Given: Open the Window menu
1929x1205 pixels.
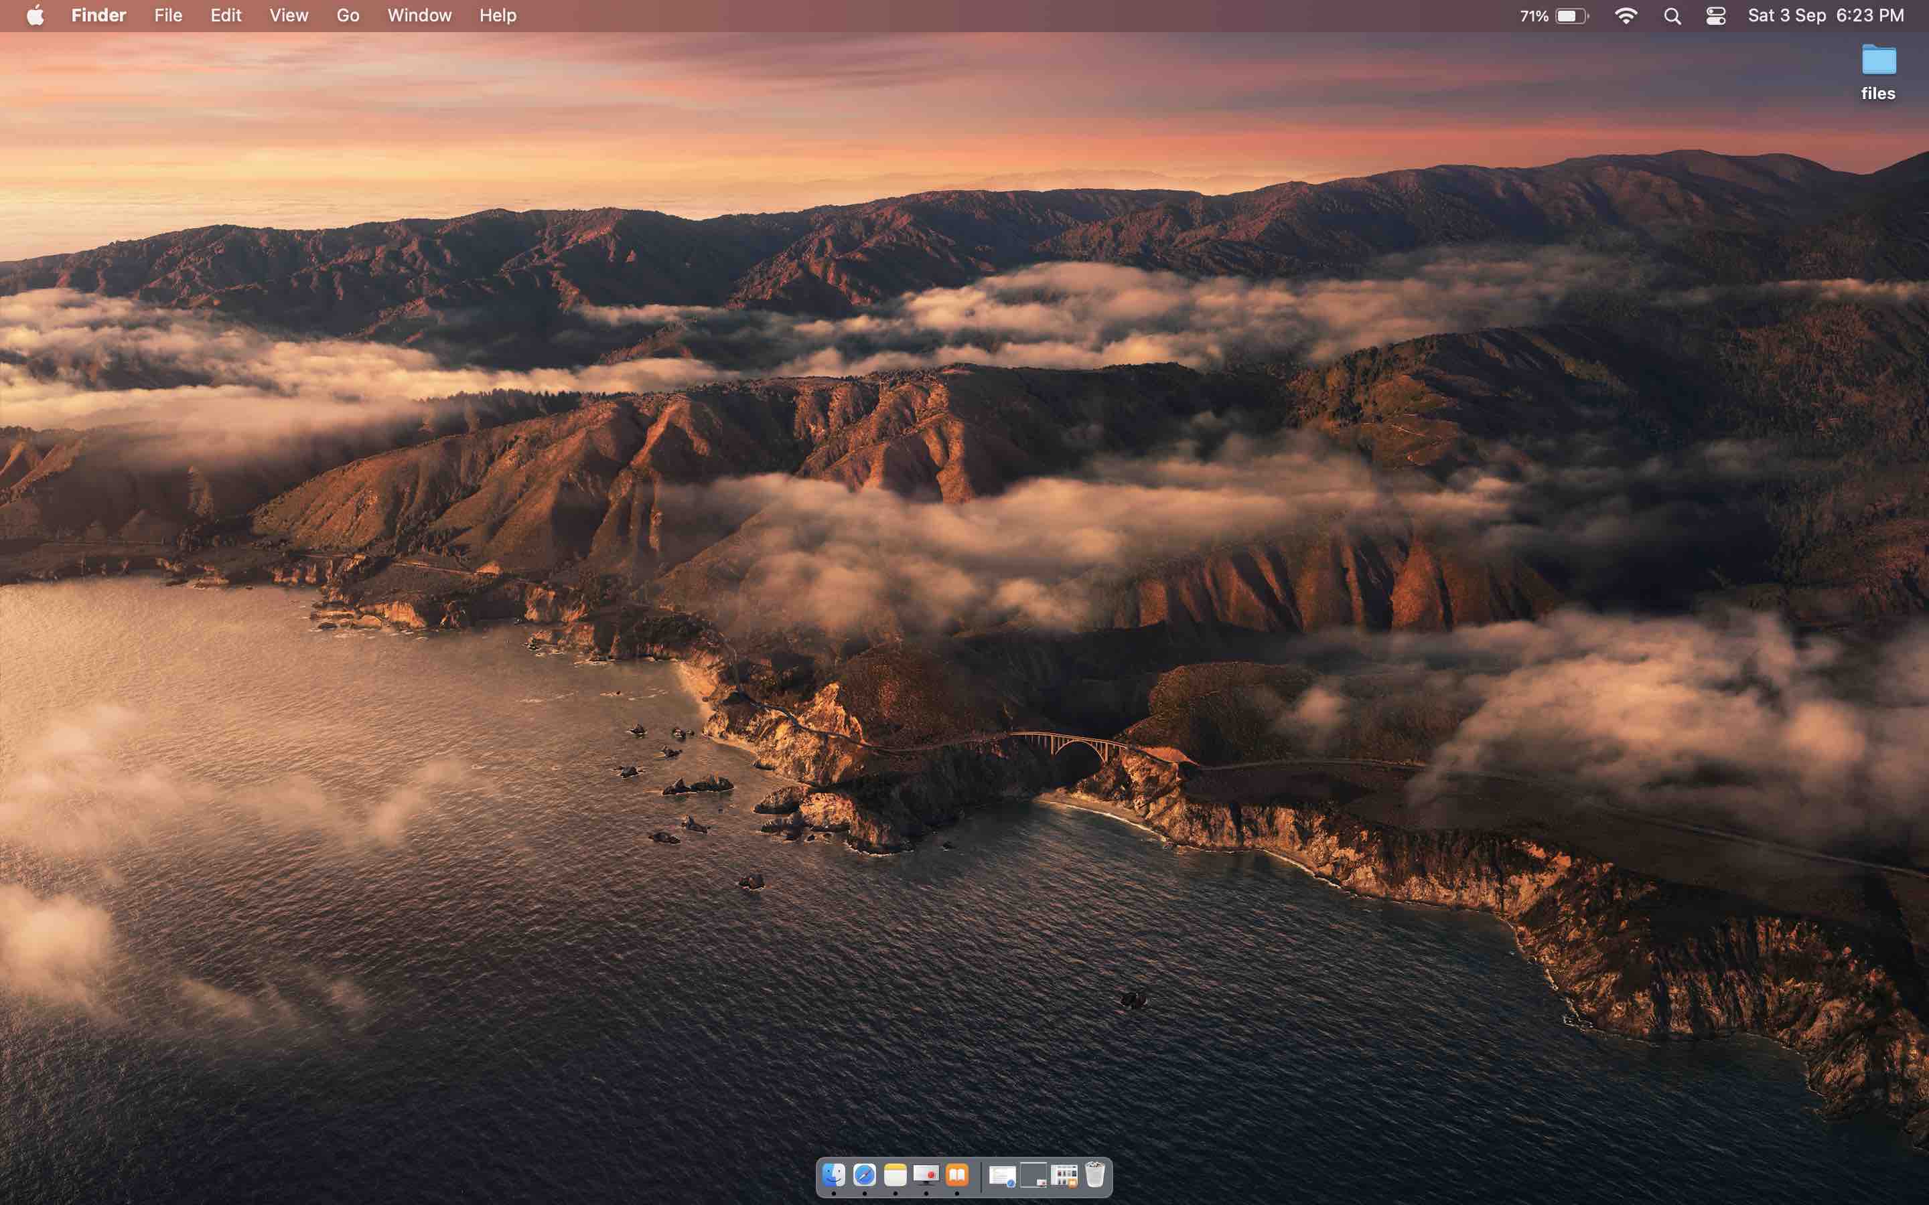Looking at the screenshot, I should [x=419, y=16].
